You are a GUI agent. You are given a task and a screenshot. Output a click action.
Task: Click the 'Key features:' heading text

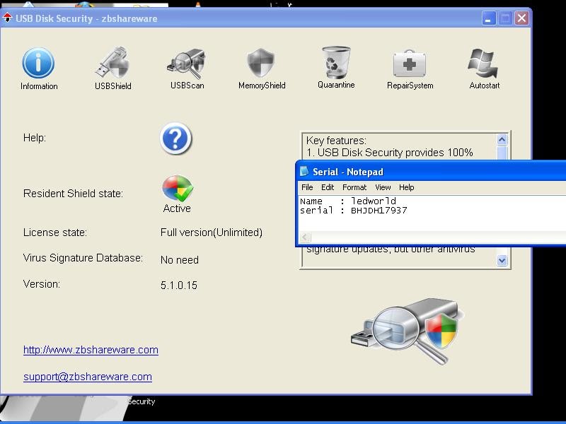point(337,141)
